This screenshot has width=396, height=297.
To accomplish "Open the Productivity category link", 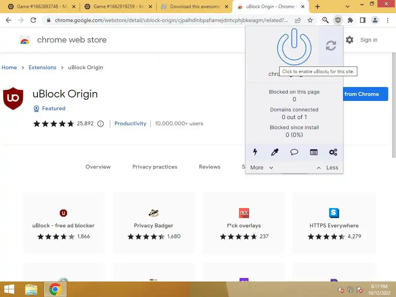I will tap(130, 123).
